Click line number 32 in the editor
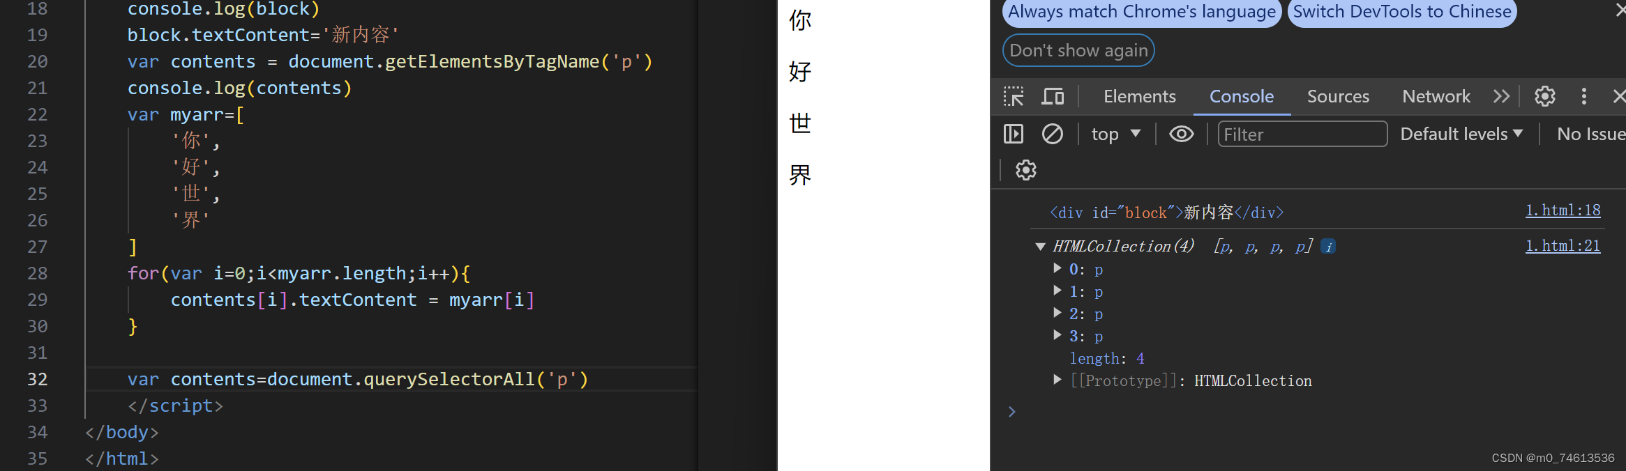1626x471 pixels. coord(38,379)
